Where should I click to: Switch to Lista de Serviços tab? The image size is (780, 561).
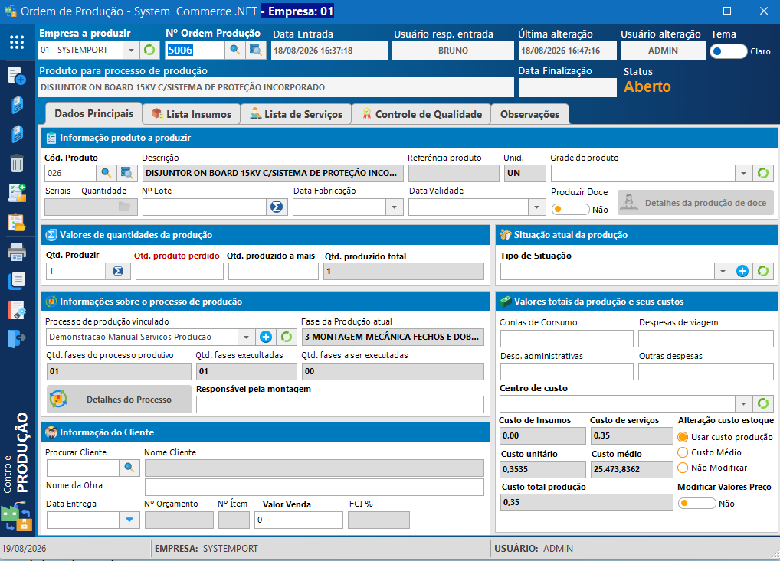click(x=297, y=114)
